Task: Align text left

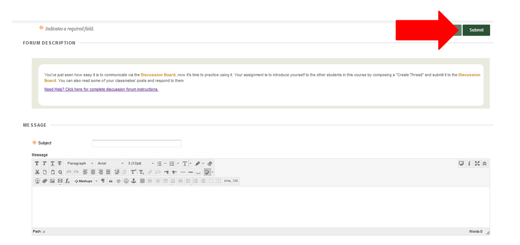Action: pyautogui.click(x=85, y=172)
